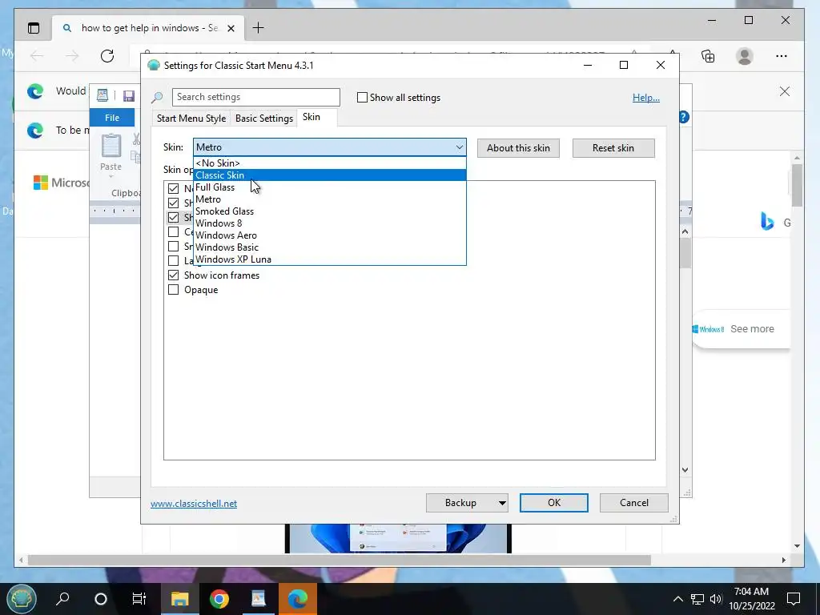This screenshot has height=615, width=820.
Task: Click Cancel in settings dialog
Action: tap(634, 503)
